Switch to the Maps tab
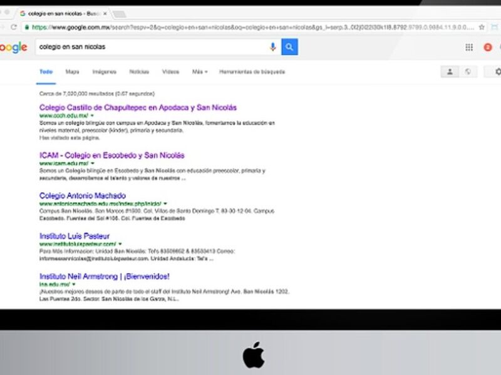Viewport: 501px width, 375px height. [72, 72]
